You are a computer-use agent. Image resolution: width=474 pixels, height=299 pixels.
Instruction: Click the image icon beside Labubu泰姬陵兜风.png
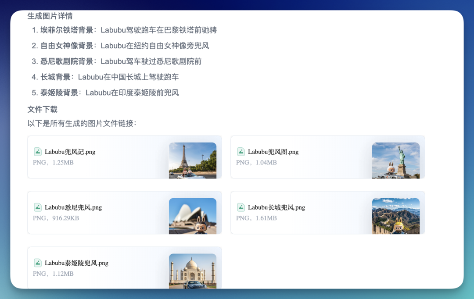(37, 263)
